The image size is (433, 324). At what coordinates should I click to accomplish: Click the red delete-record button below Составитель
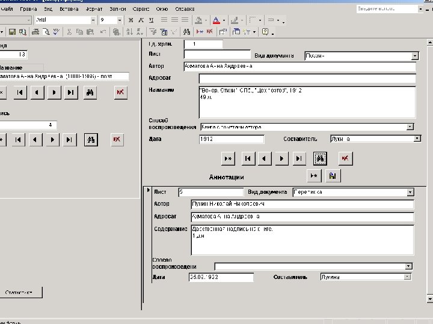[x=345, y=158]
